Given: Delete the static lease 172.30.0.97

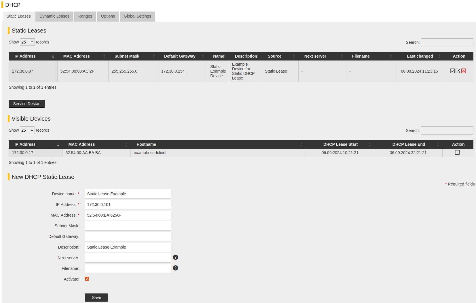Looking at the screenshot, I should point(463,71).
